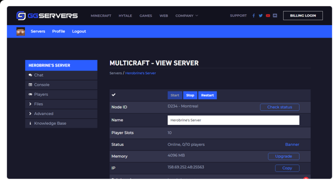The image size is (334, 180).
Task: Click the Billing Login button
Action: point(303,15)
